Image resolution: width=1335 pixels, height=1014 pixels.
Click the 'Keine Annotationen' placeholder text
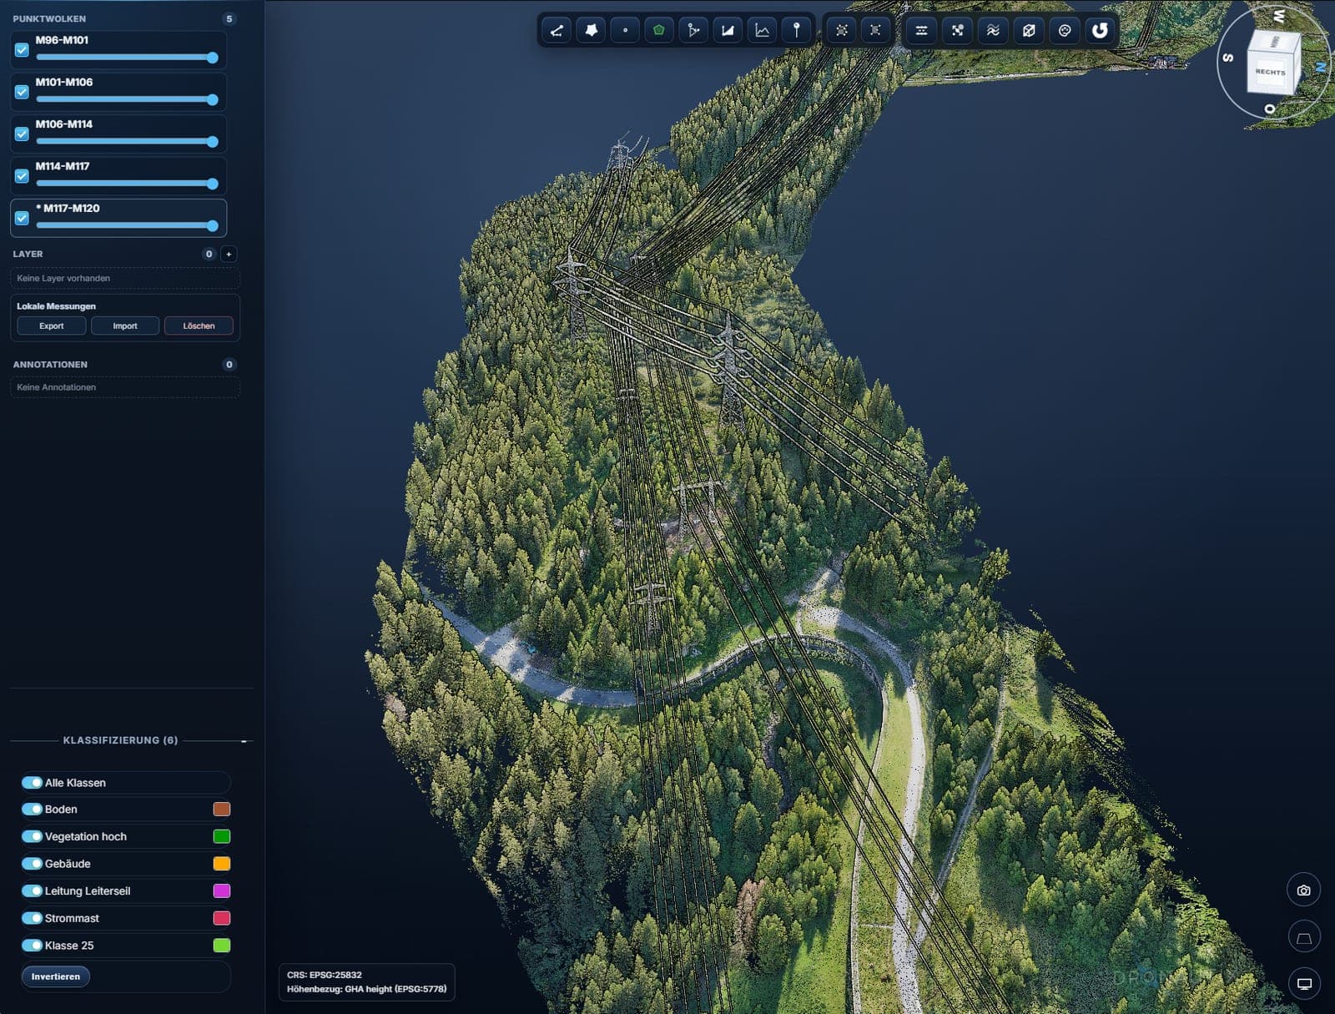pyautogui.click(x=56, y=387)
